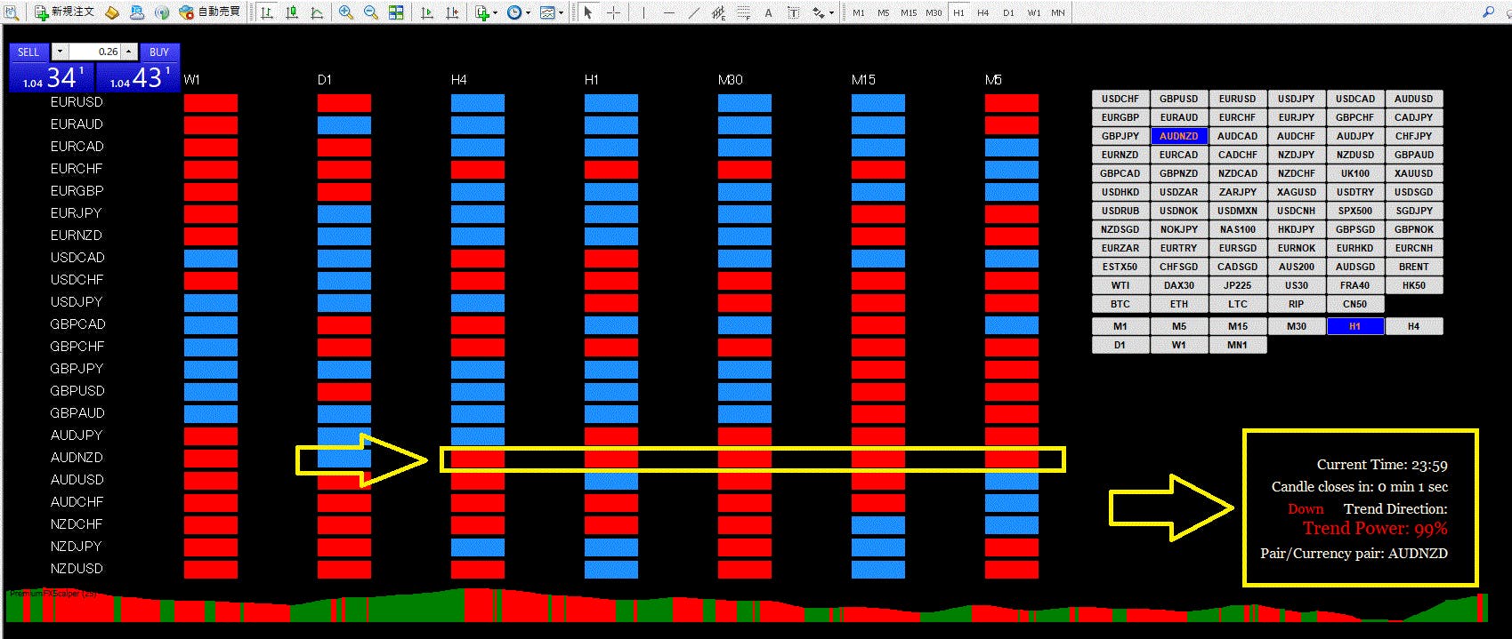Toggle the 自動売買 auto trading button
Screen dimensions: 1512x639
click(210, 12)
